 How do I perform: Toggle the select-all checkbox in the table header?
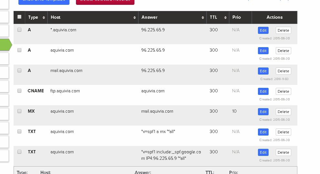click(19, 17)
